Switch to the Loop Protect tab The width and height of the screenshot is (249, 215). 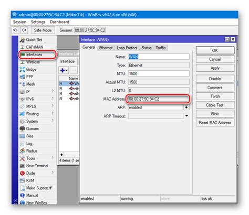click(x=127, y=48)
